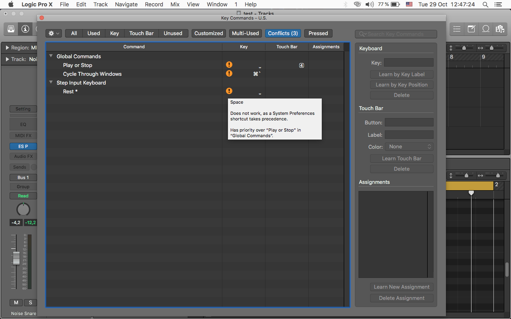Click Learn New Assignment button

tap(402, 287)
